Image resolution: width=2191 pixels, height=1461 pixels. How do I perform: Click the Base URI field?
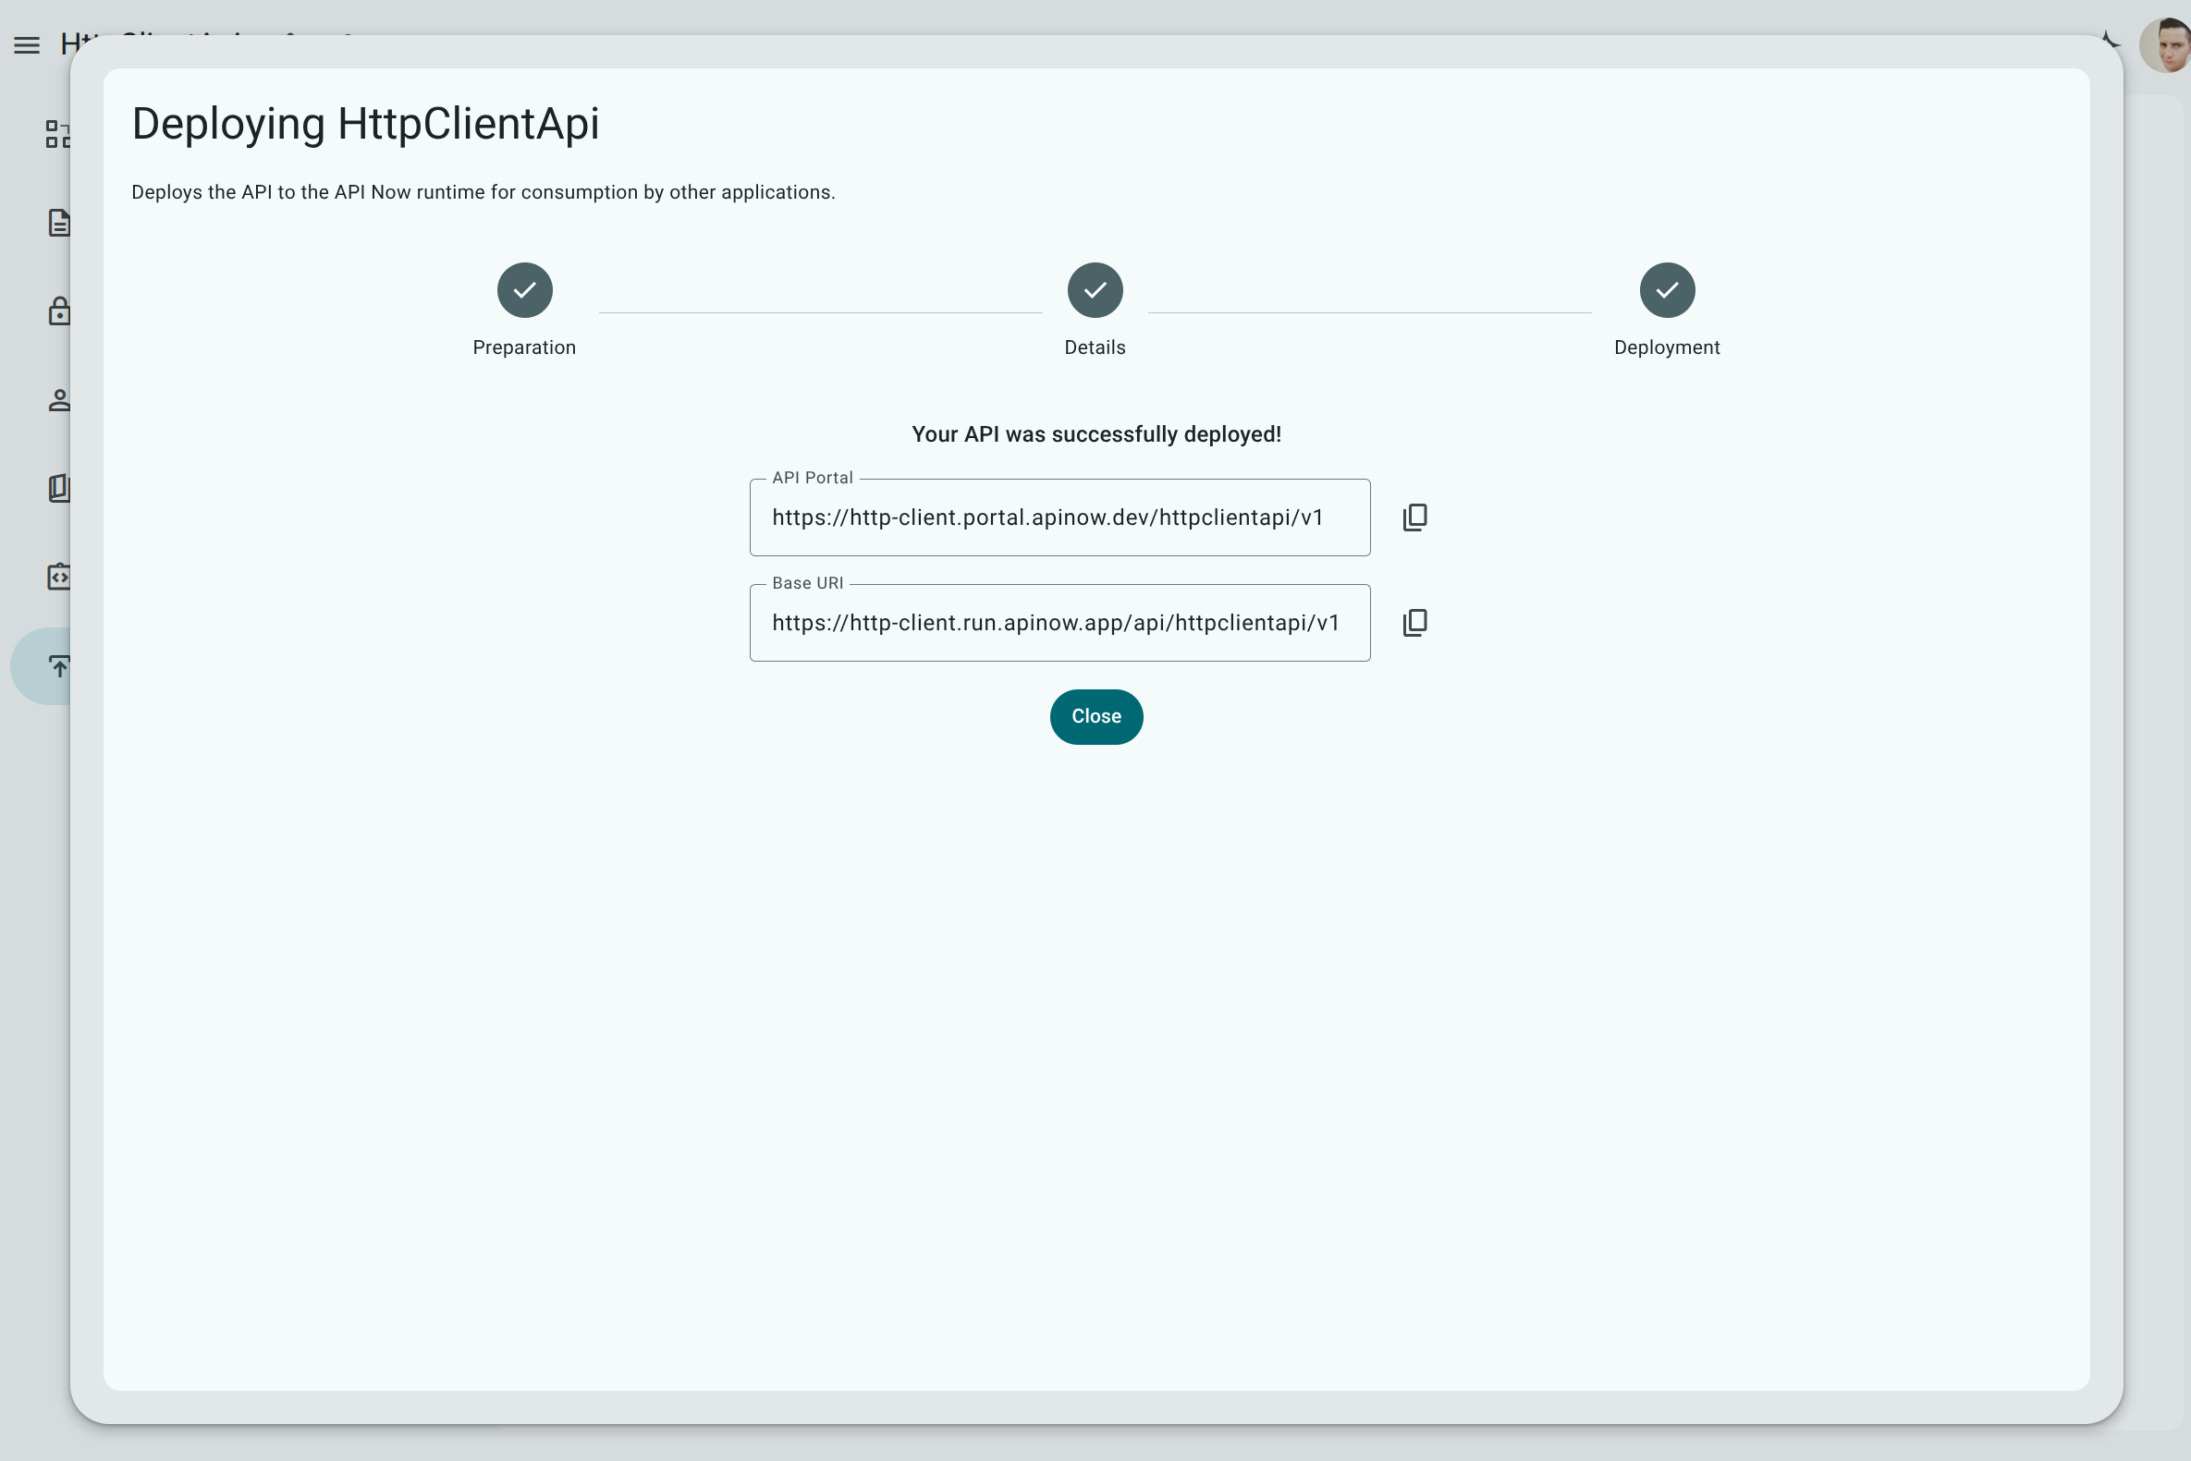(1059, 623)
